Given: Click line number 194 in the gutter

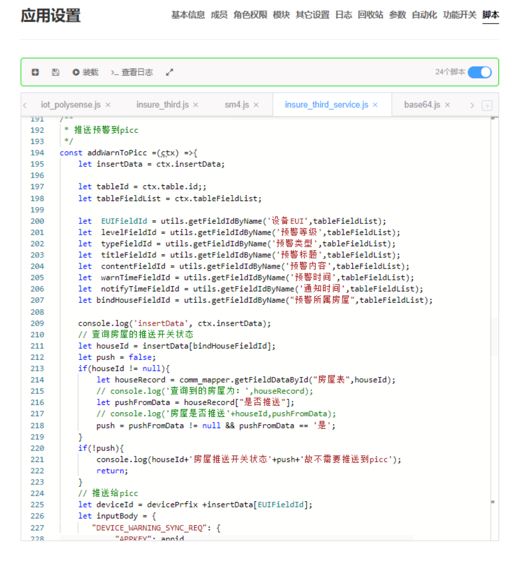Looking at the screenshot, I should tap(37, 153).
